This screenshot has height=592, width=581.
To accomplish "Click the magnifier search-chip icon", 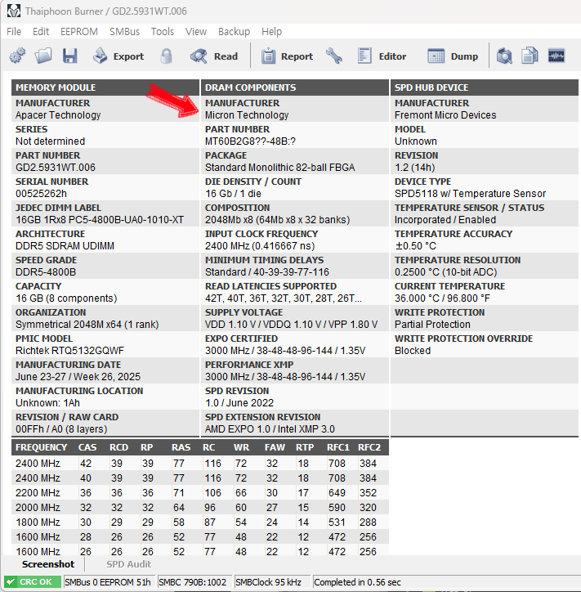I will tap(504, 56).
